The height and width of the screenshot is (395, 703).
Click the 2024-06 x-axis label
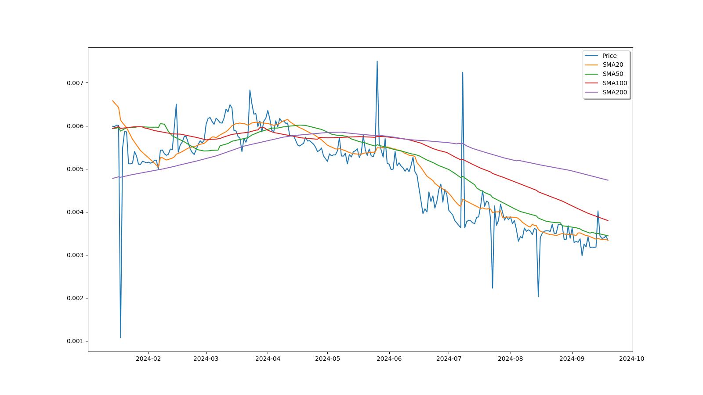click(x=389, y=359)
